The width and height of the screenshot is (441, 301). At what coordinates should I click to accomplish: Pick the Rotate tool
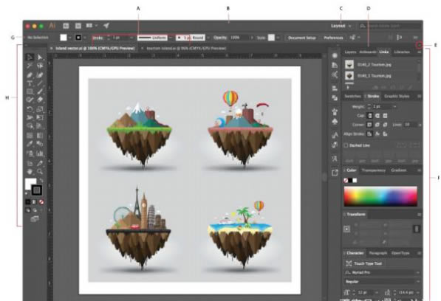tap(30, 109)
